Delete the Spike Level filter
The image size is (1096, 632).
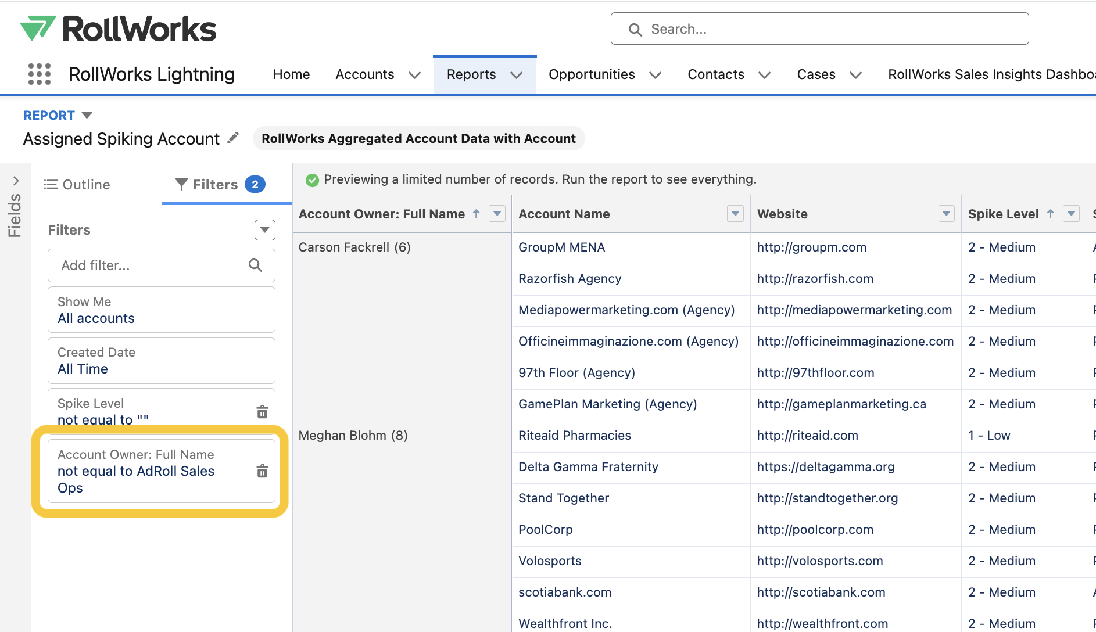(263, 412)
